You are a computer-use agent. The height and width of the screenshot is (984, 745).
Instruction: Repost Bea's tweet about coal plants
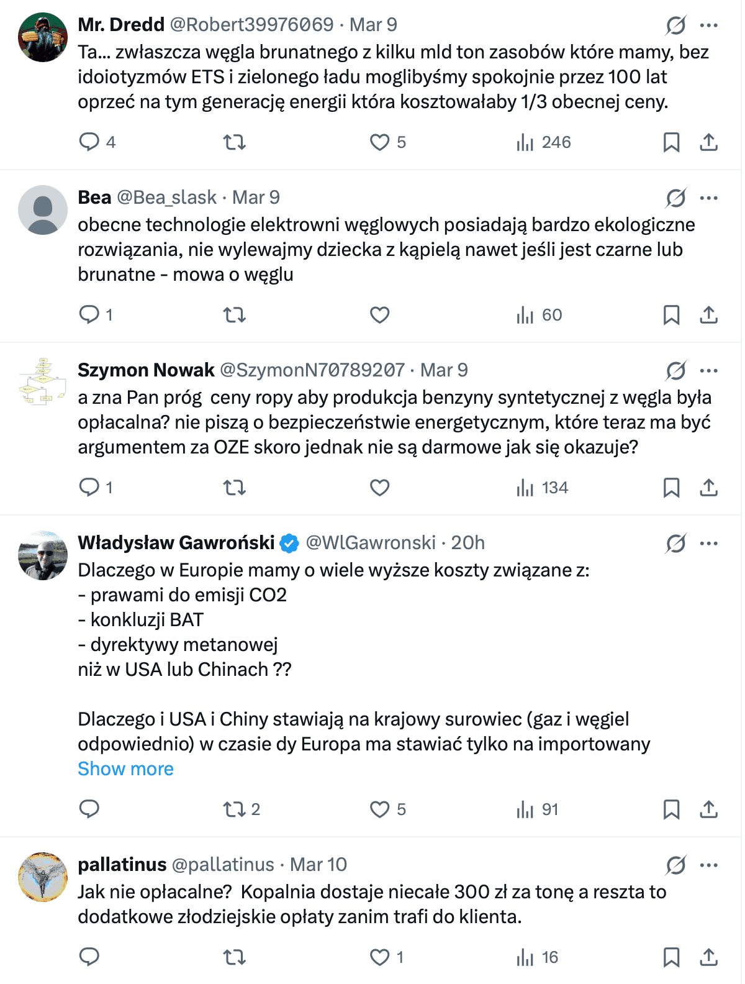click(x=235, y=315)
